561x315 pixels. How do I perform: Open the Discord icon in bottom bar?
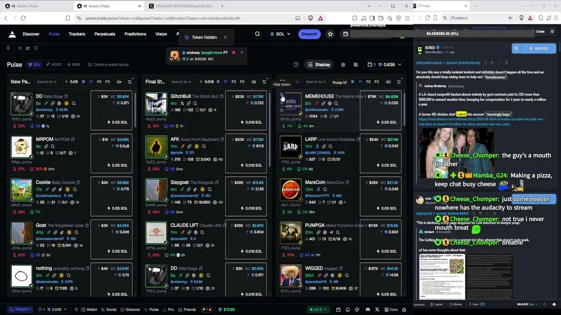coord(368,310)
